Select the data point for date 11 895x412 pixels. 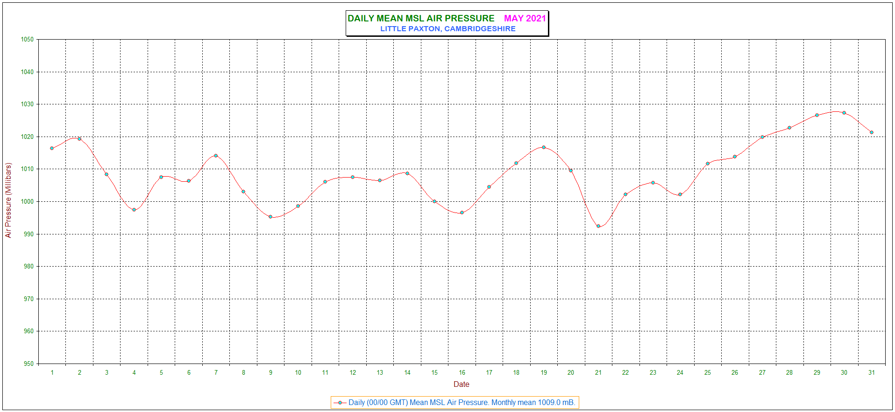click(x=325, y=182)
